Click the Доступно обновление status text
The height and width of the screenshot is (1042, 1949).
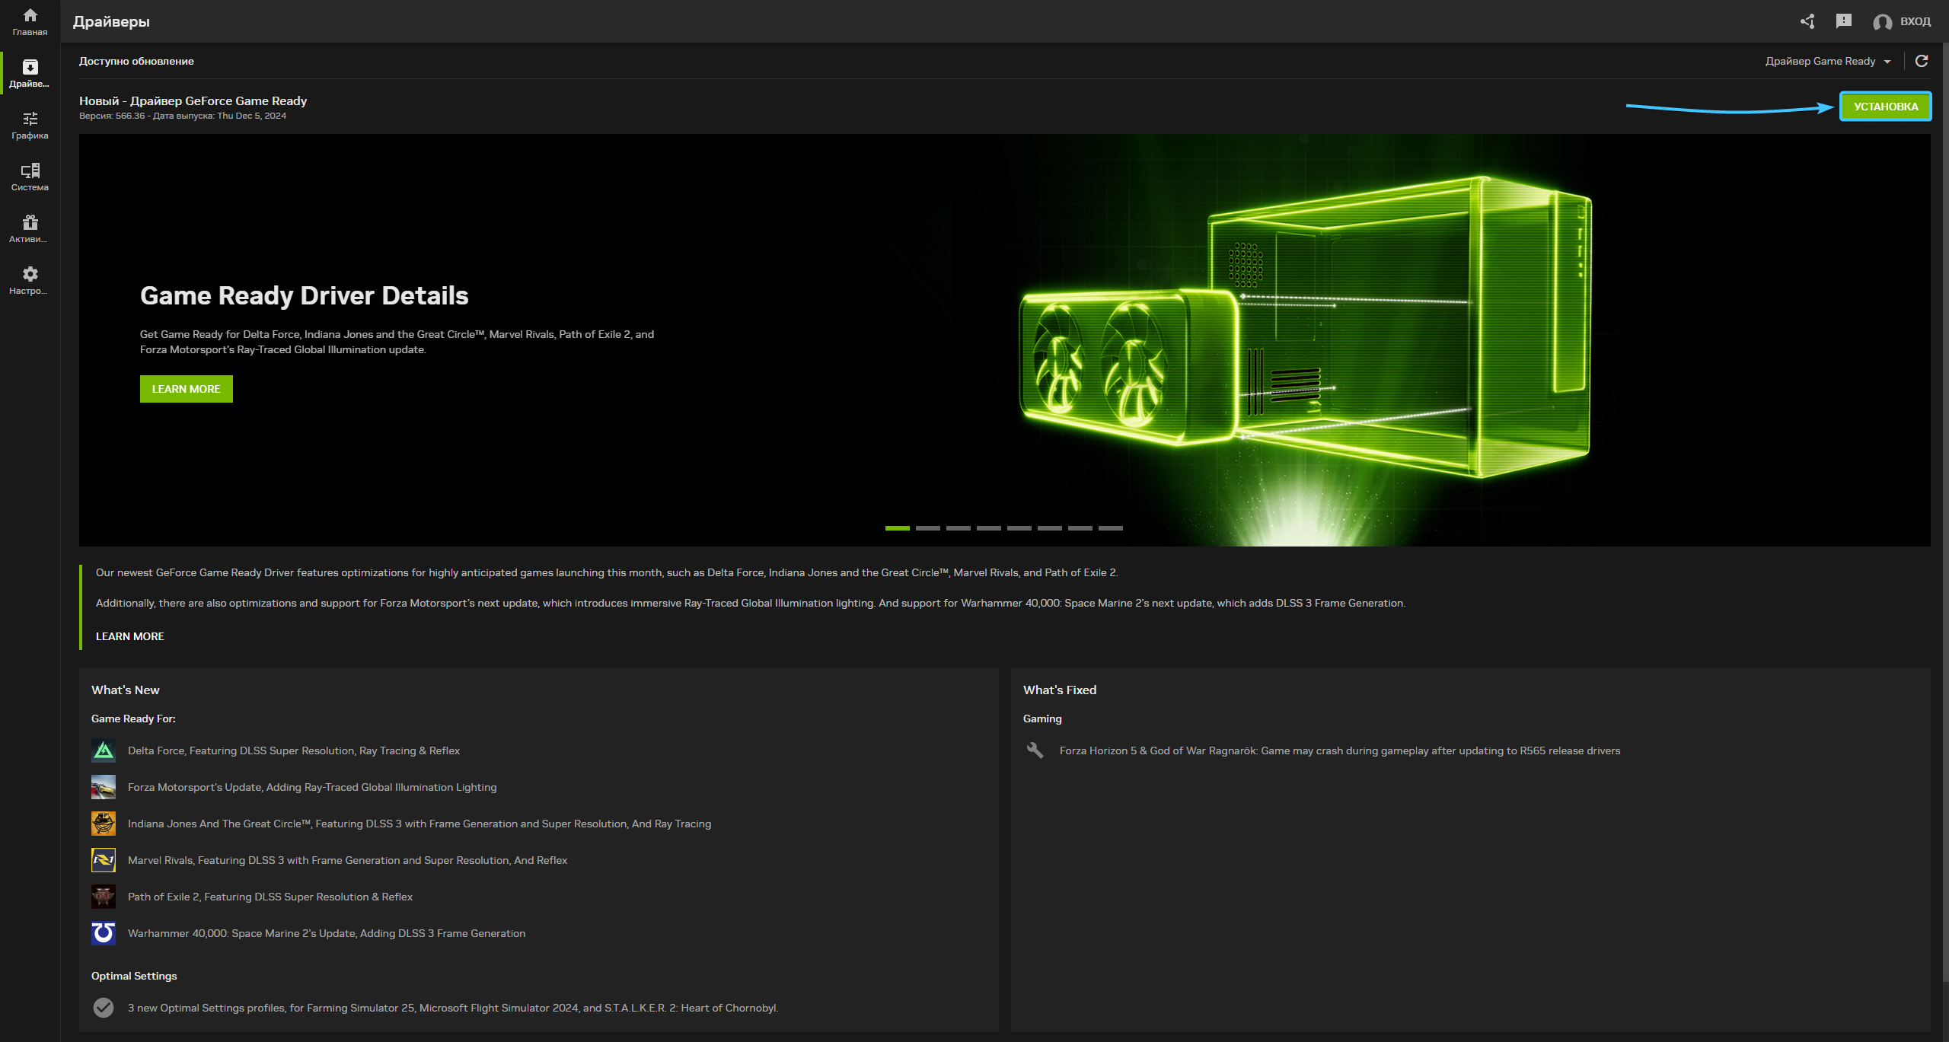(136, 61)
